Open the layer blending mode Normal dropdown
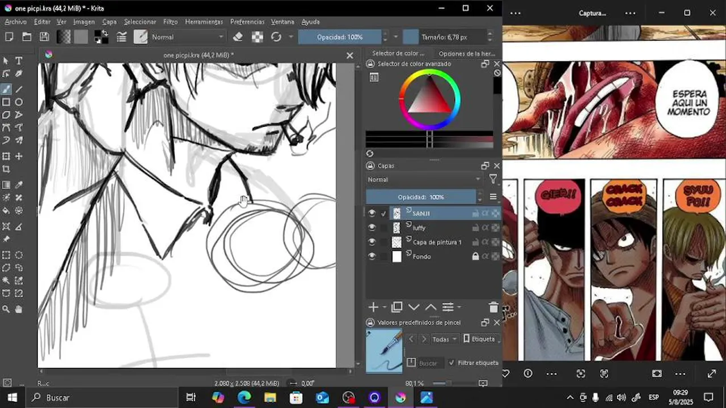Screen dimensions: 726x408 pyautogui.click(x=423, y=180)
